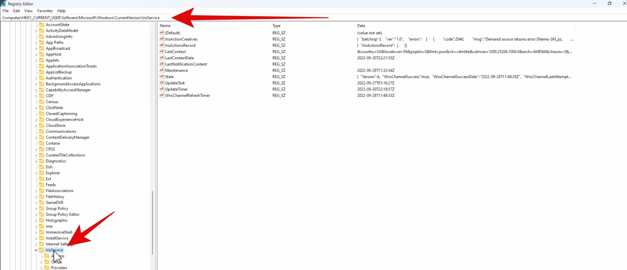627x270 pixels.
Task: Select the CloudExperienceHost key
Action: pyautogui.click(x=65, y=120)
